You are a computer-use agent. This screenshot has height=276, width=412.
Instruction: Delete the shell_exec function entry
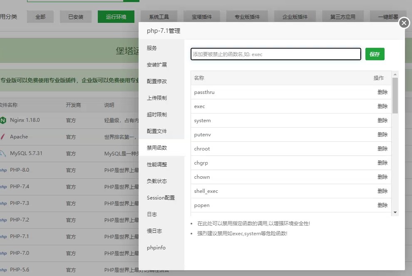pyautogui.click(x=382, y=191)
